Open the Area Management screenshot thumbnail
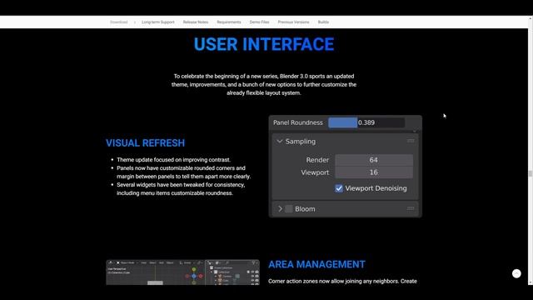Viewport: 533px width, 300px height. pyautogui.click(x=183, y=272)
